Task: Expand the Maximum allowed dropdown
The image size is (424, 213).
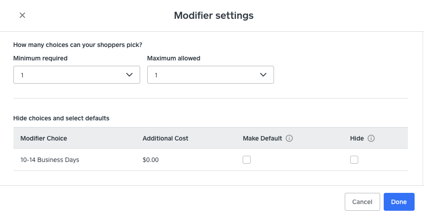Action: (210, 75)
